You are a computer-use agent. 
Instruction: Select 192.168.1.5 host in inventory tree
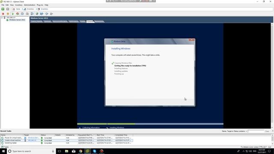11,18
